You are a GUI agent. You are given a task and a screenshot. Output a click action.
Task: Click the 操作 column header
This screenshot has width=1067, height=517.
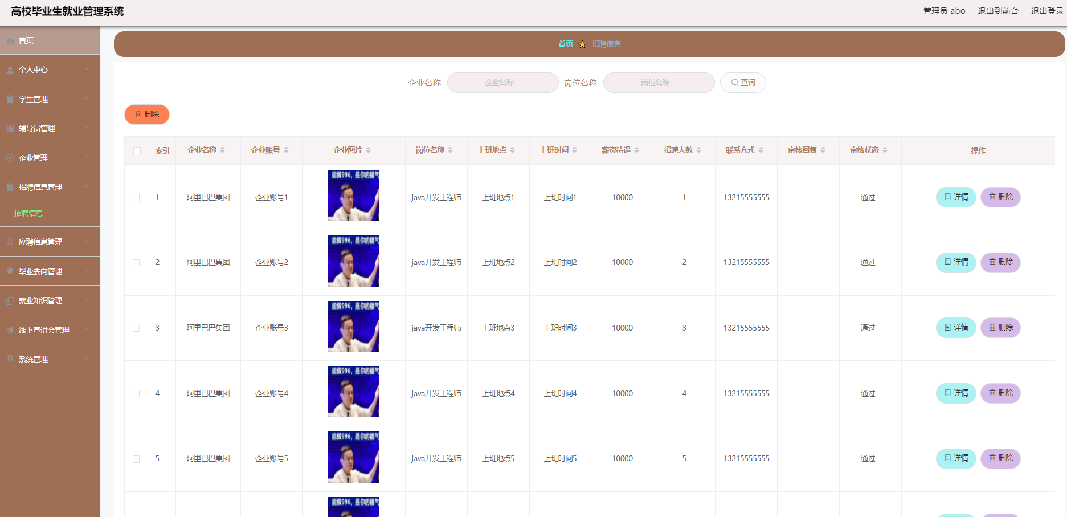coord(978,150)
